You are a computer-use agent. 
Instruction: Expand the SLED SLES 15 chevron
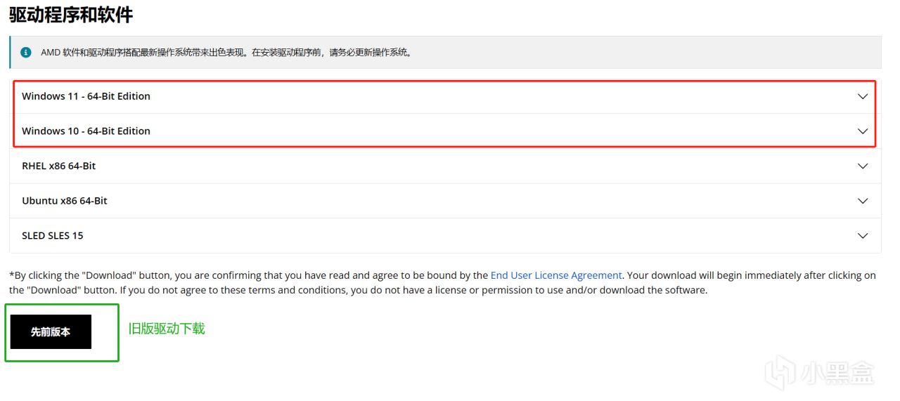863,236
